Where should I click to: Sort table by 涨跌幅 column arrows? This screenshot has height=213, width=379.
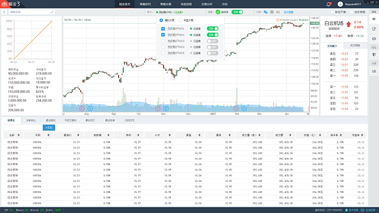(108, 135)
